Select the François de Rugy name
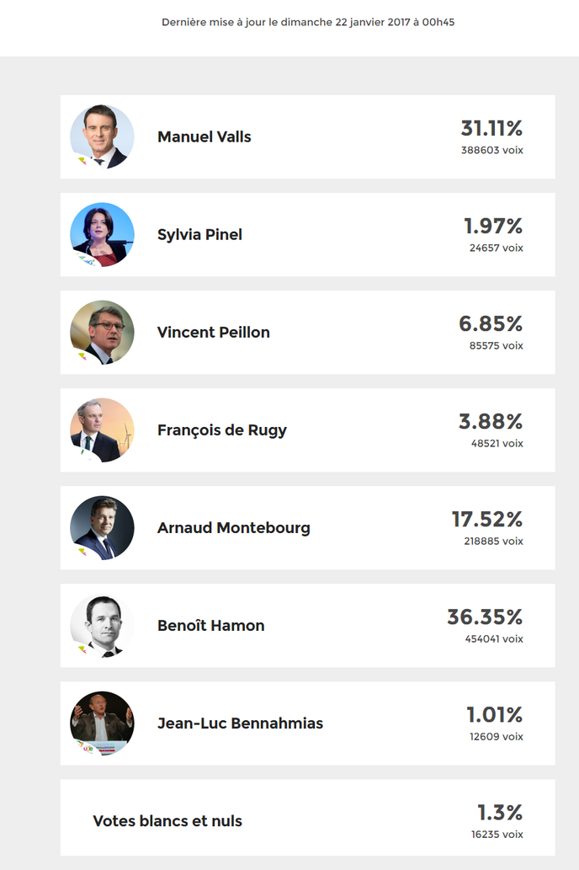Screen dimensions: 579x870 point(222,430)
